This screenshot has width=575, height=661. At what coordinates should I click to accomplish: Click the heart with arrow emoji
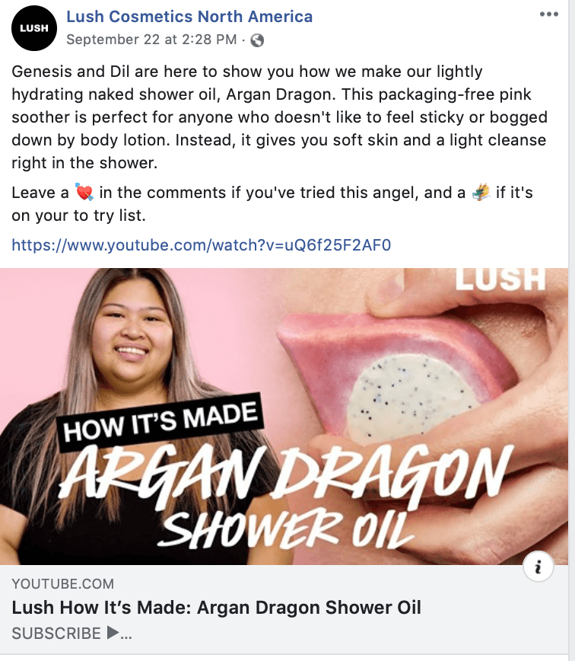point(84,192)
